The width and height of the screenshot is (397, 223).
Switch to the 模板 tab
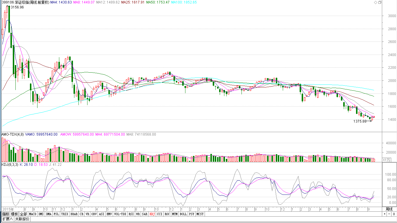15,214
